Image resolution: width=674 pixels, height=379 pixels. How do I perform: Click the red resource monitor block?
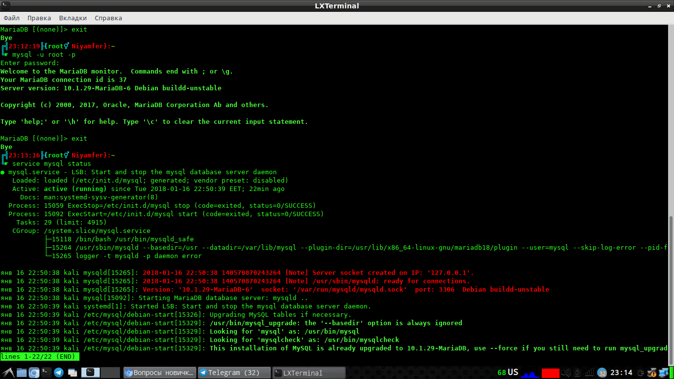point(551,373)
